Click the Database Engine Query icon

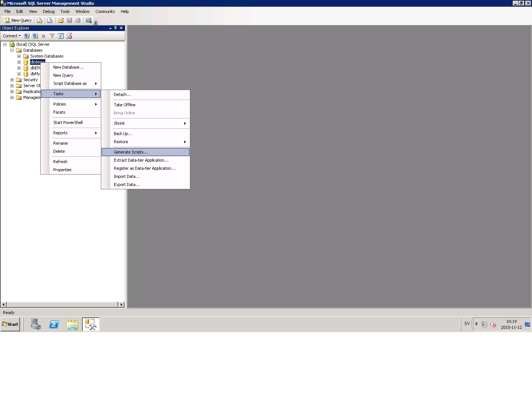pos(40,20)
